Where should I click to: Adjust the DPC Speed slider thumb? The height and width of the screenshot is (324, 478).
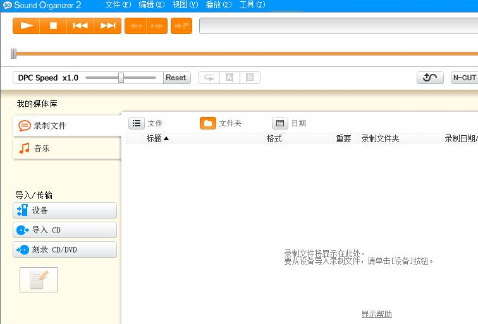(121, 78)
